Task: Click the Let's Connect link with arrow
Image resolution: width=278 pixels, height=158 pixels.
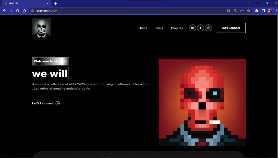Action: coord(46,103)
